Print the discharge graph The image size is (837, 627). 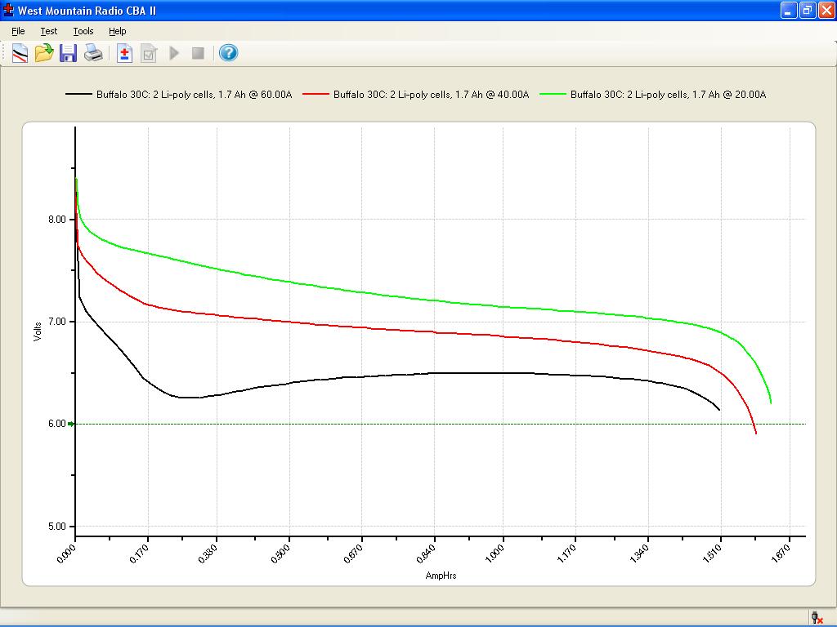click(93, 53)
